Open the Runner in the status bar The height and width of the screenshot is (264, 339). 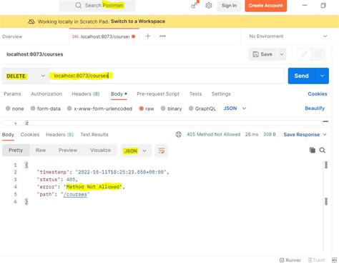click(x=290, y=260)
